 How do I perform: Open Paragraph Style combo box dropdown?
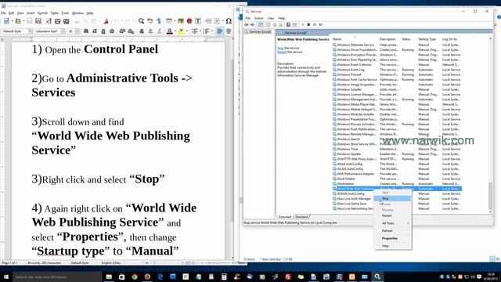(31, 31)
